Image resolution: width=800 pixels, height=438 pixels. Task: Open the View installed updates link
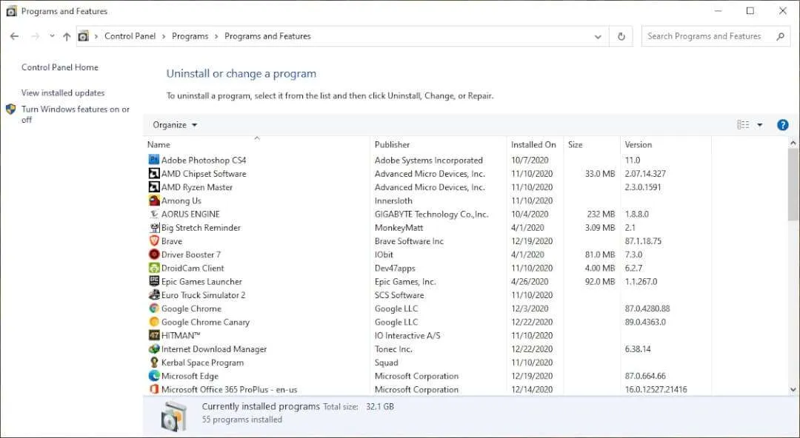[63, 92]
